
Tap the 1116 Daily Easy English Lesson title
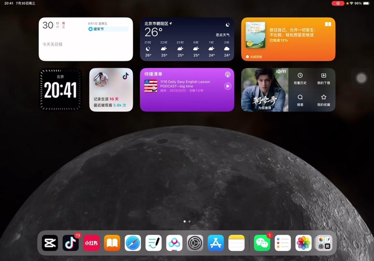pos(185,84)
